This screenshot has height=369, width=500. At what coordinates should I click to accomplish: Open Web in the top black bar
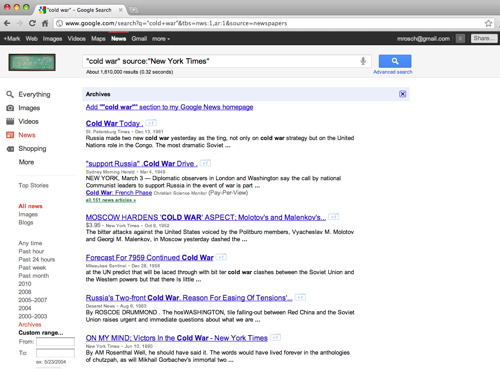pos(32,38)
